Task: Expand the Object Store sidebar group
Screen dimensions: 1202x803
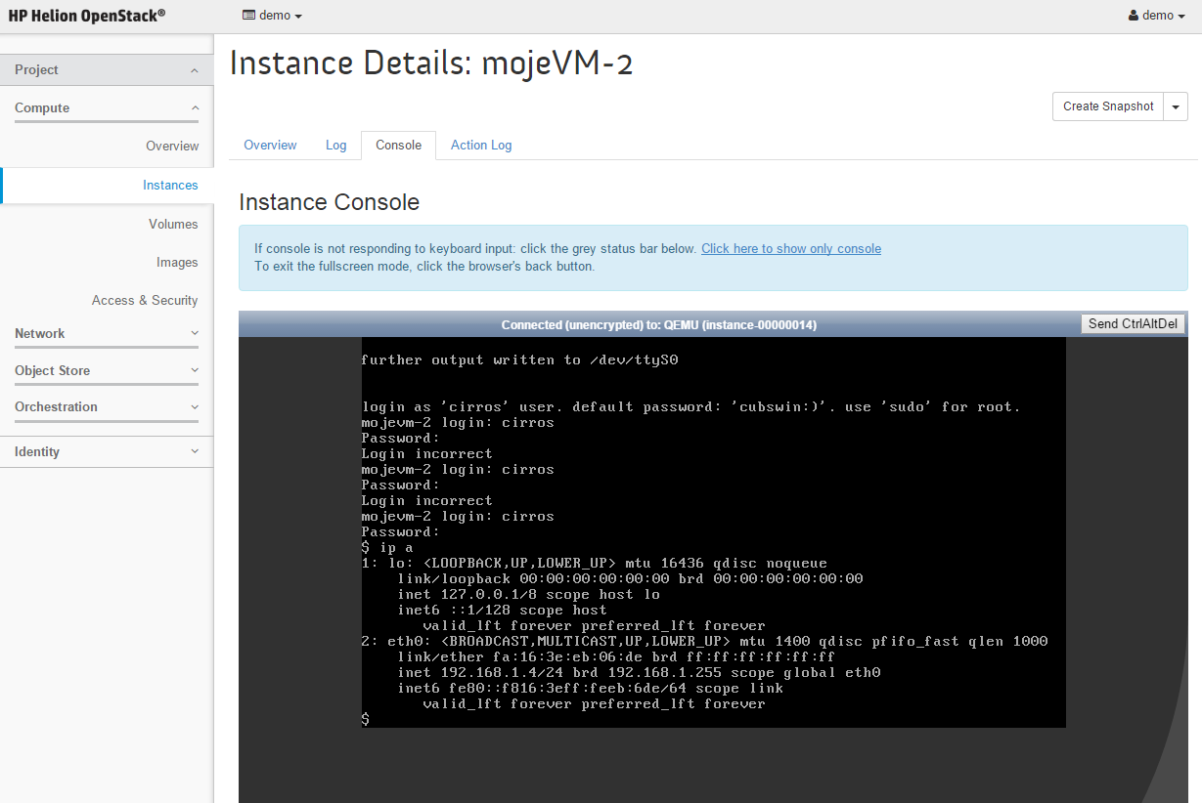Action: [107, 371]
